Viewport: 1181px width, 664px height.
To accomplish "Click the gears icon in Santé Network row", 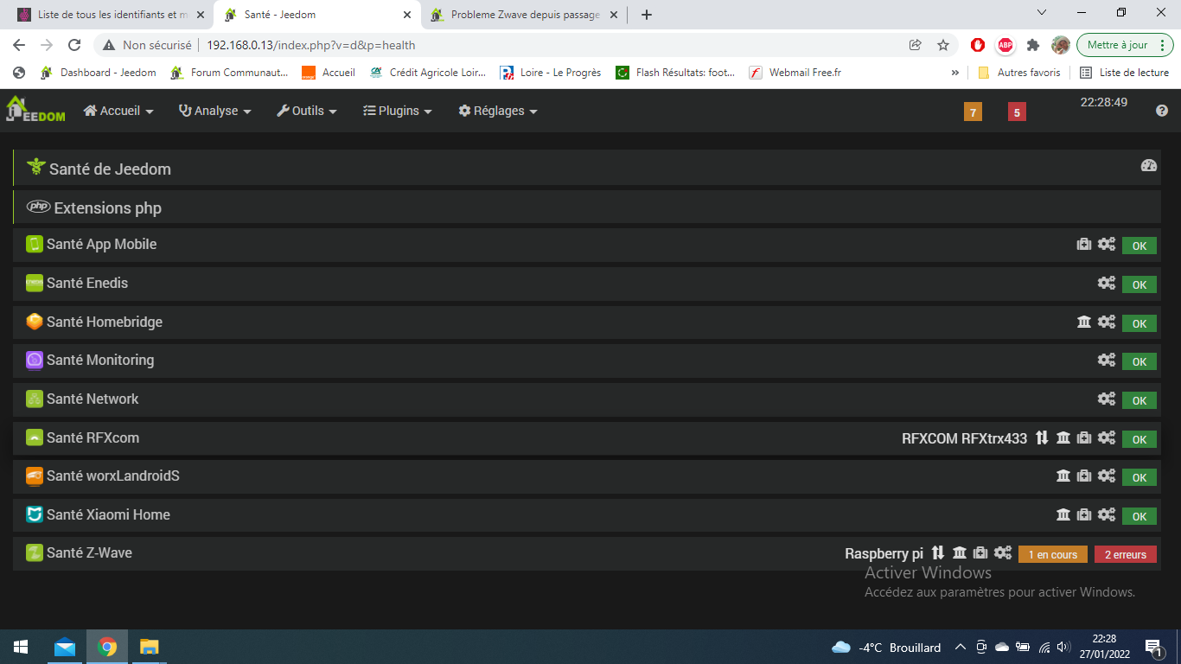I will [x=1107, y=399].
